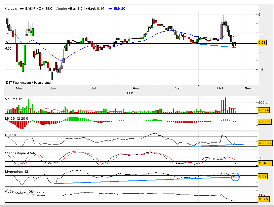Click the Accumulation Distribution panel title
Image resolution: width=274 pixels, height=207 pixels.
coord(26,192)
